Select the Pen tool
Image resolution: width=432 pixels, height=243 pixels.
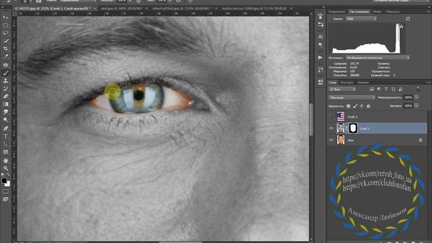click(5, 128)
